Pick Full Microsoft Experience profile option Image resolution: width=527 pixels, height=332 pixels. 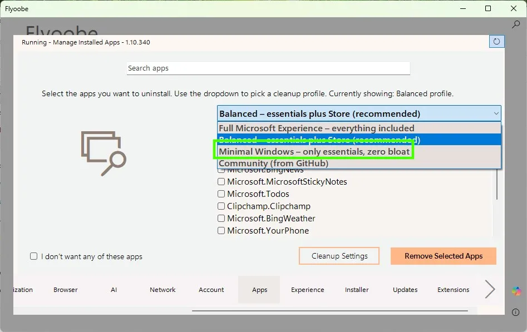tap(316, 128)
